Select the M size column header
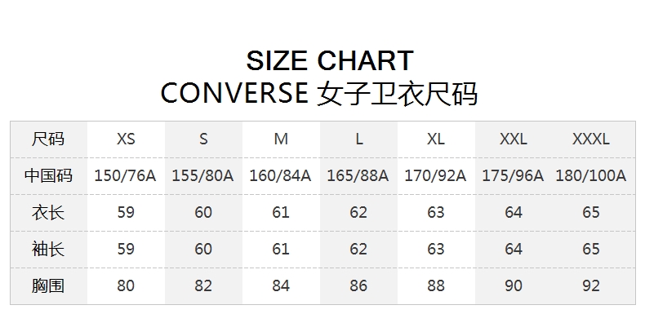 (281, 139)
